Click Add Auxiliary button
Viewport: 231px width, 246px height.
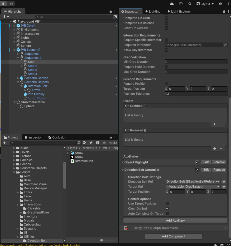[175, 220]
